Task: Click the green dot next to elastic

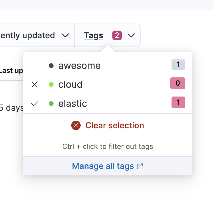Action: pyautogui.click(x=51, y=104)
